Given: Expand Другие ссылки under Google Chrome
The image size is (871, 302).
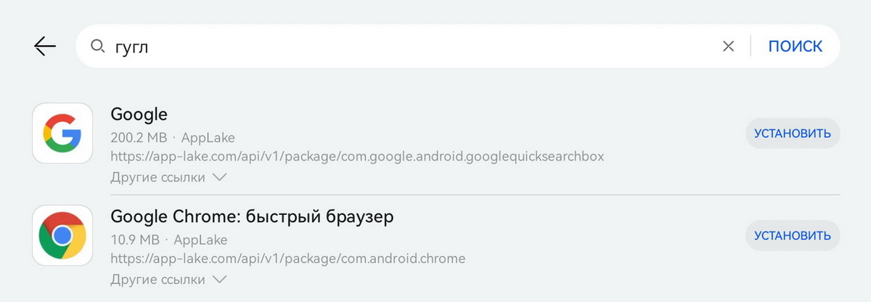Looking at the screenshot, I should [x=169, y=279].
